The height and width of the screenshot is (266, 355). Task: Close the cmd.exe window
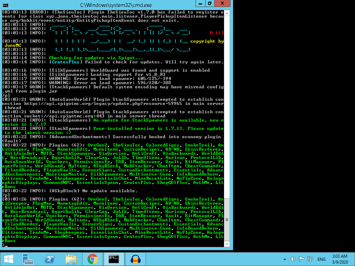pos(222,3)
